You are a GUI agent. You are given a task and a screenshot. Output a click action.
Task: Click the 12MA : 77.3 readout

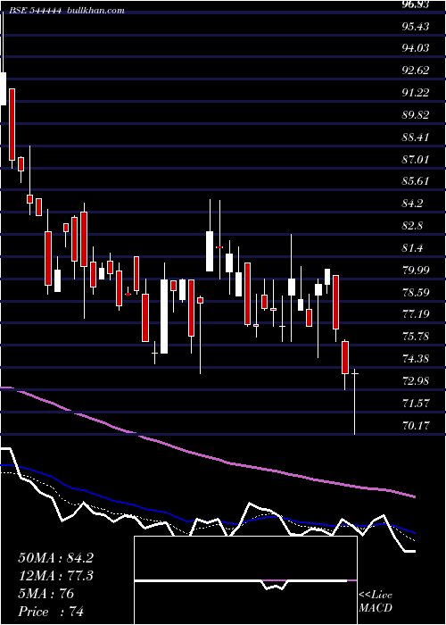(55, 576)
